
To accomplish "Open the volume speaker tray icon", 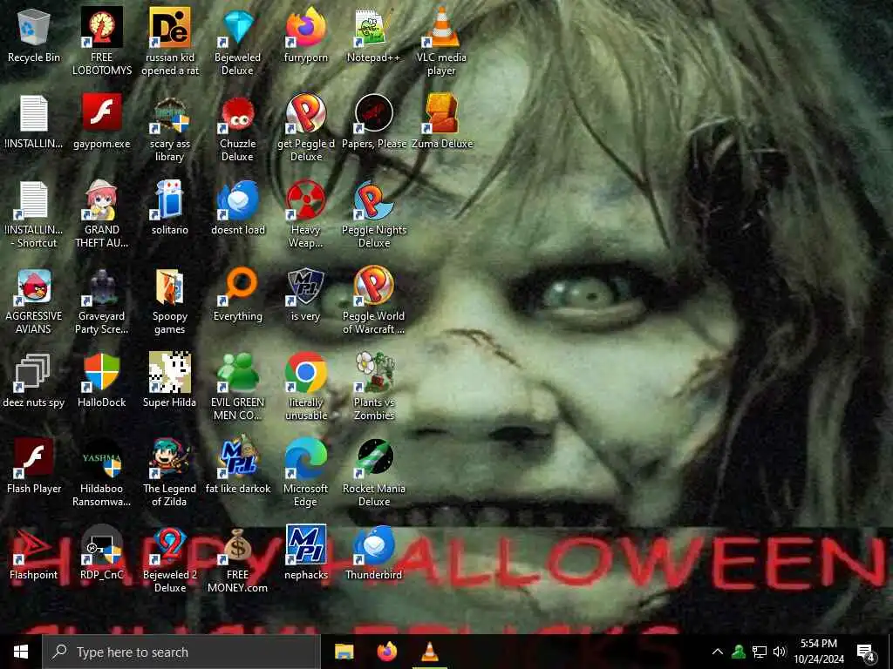I will tap(780, 652).
